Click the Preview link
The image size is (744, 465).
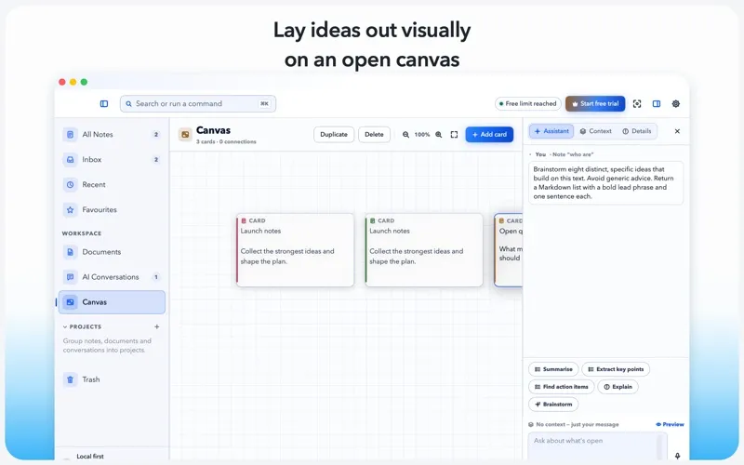point(670,425)
